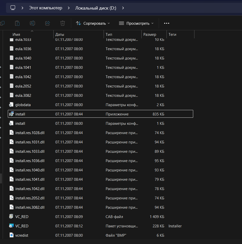Viewport: 242px width, 244px height.
Task: Navigate to Локальный диск (D:) breadcrumb
Action: pyautogui.click(x=96, y=8)
